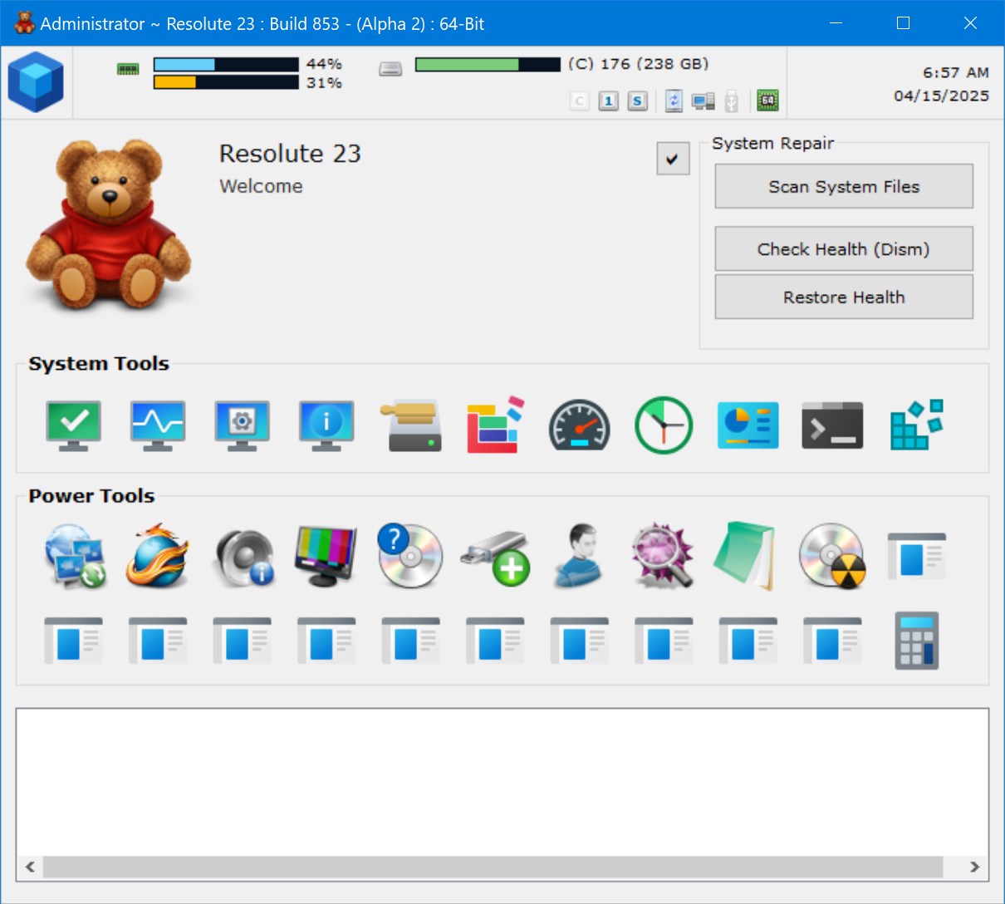Click the Restore Health button
The image size is (1005, 904).
[844, 297]
